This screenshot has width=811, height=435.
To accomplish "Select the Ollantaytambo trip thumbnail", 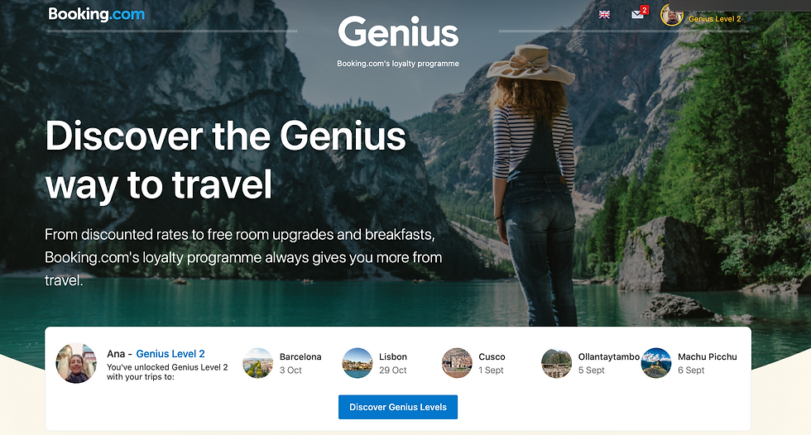I will click(x=556, y=363).
